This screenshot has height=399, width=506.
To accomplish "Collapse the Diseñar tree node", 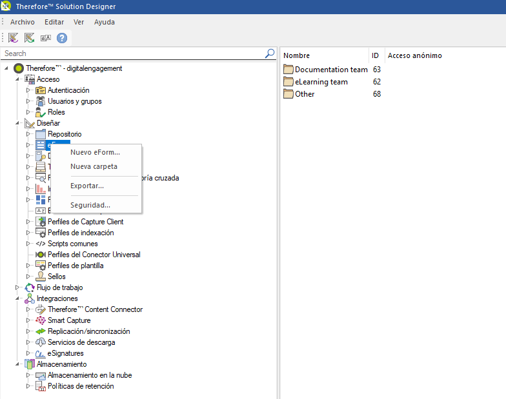I will tap(17, 123).
